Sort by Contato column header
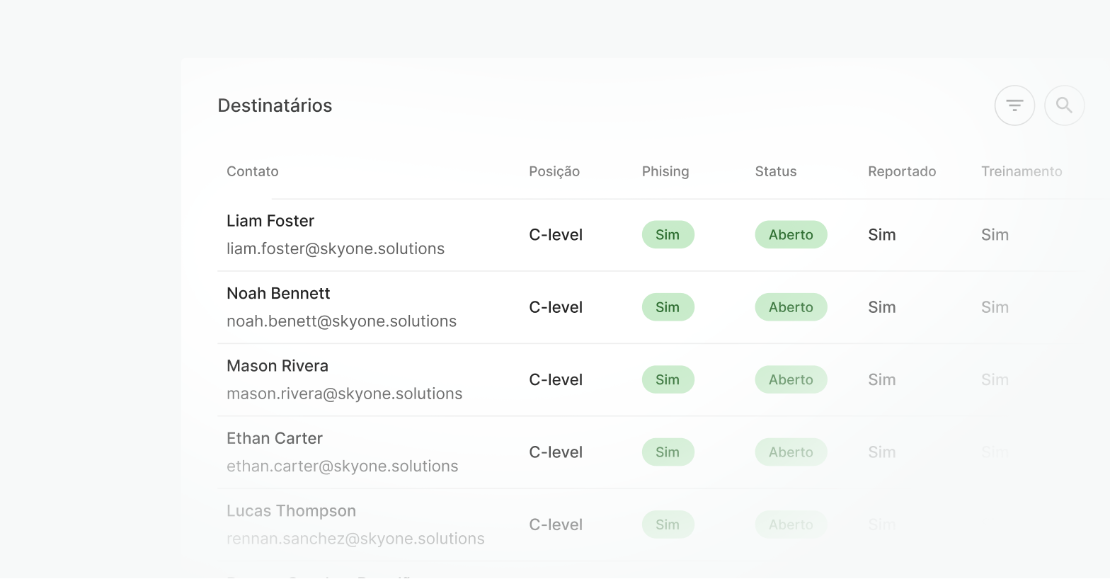This screenshot has height=579, width=1110. coord(253,171)
